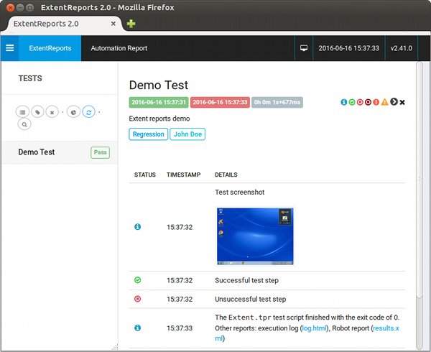
Task: Click the tag category filter icon
Action: click(37, 112)
